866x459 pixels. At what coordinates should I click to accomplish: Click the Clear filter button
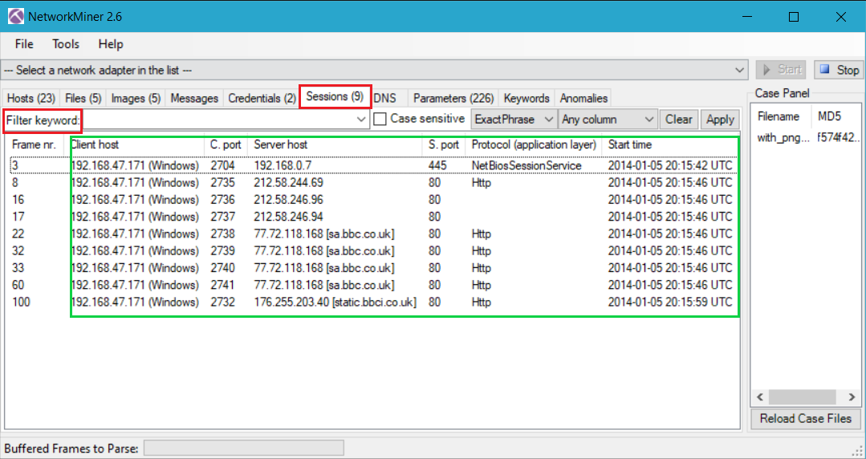678,120
